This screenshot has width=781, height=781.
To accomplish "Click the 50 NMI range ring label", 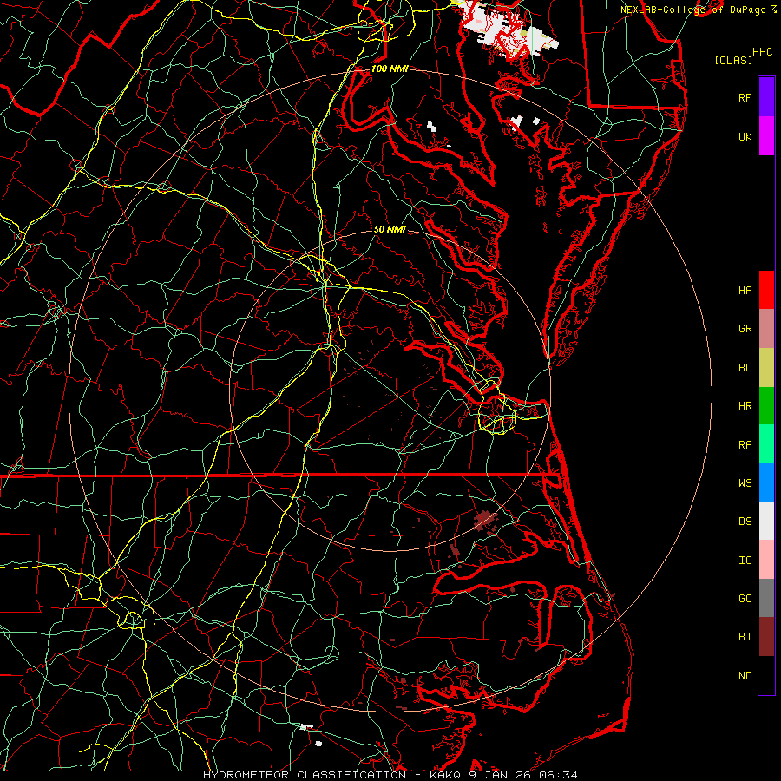I will [390, 229].
